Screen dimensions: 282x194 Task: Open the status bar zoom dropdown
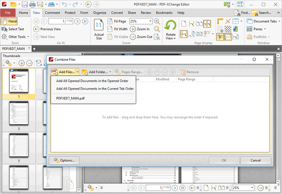[252, 188]
